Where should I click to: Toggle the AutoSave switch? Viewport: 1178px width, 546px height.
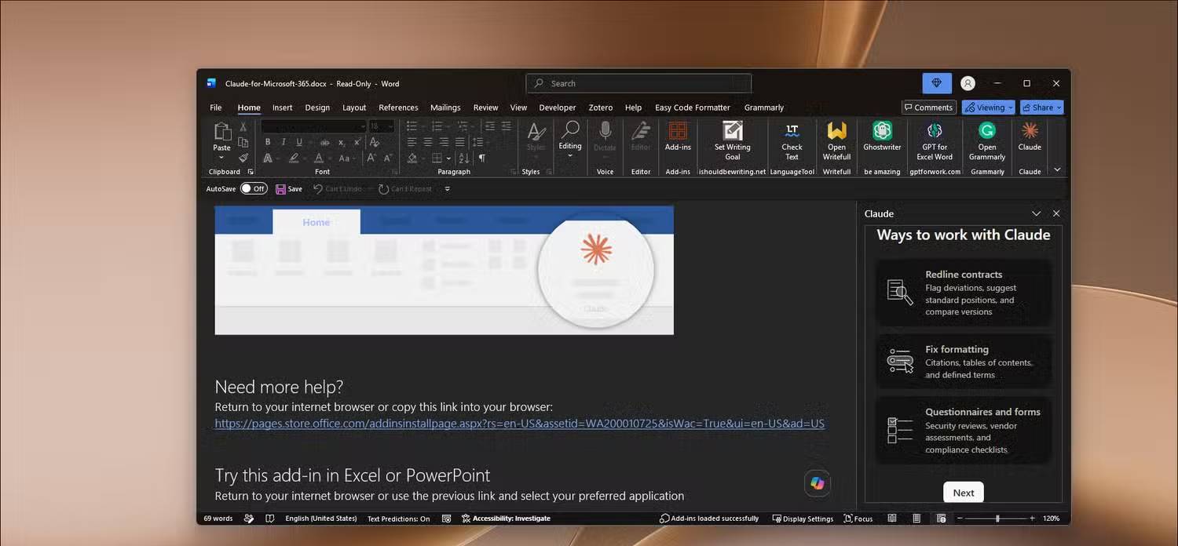tap(254, 189)
